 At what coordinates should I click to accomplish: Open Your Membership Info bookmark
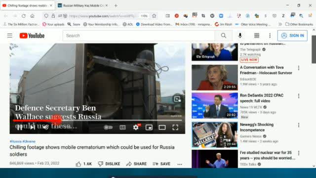[x=101, y=24]
